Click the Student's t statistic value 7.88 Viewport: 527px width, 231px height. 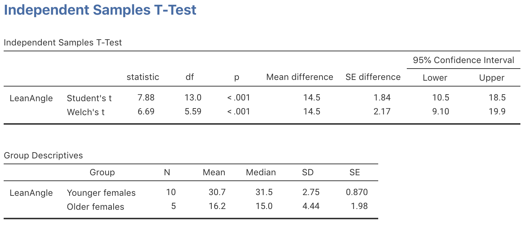pos(146,98)
